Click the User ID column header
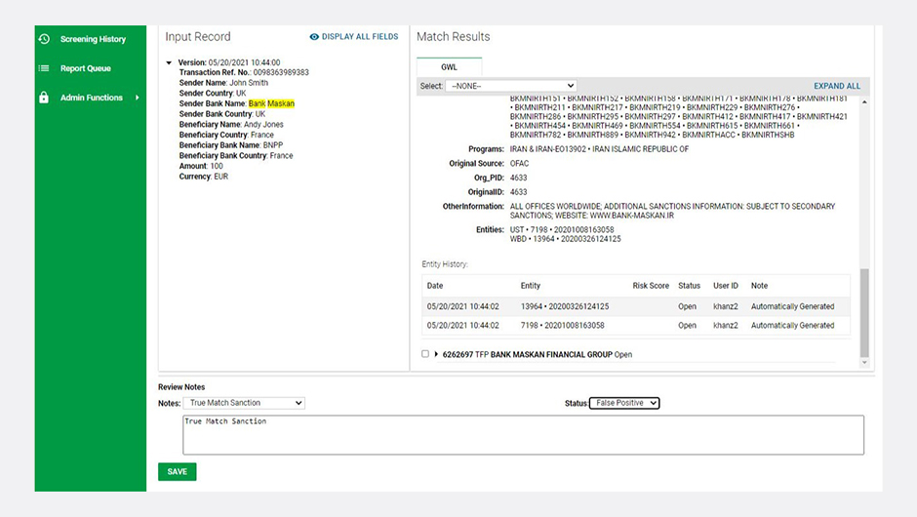The width and height of the screenshot is (917, 517). coord(725,286)
